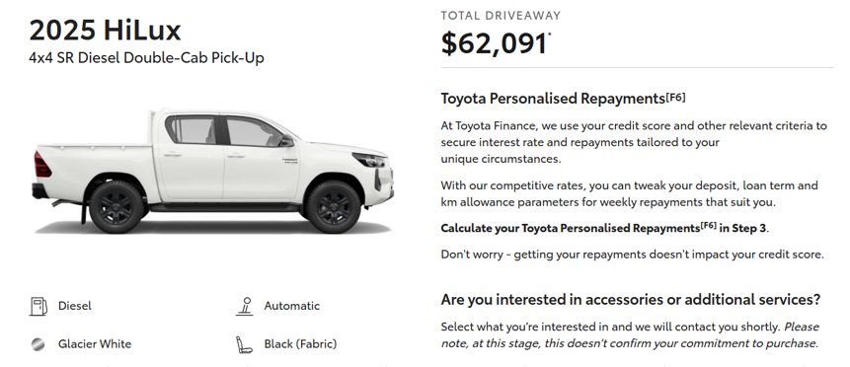Click the seat upholstery icon
The height and width of the screenshot is (367, 850).
tap(244, 344)
